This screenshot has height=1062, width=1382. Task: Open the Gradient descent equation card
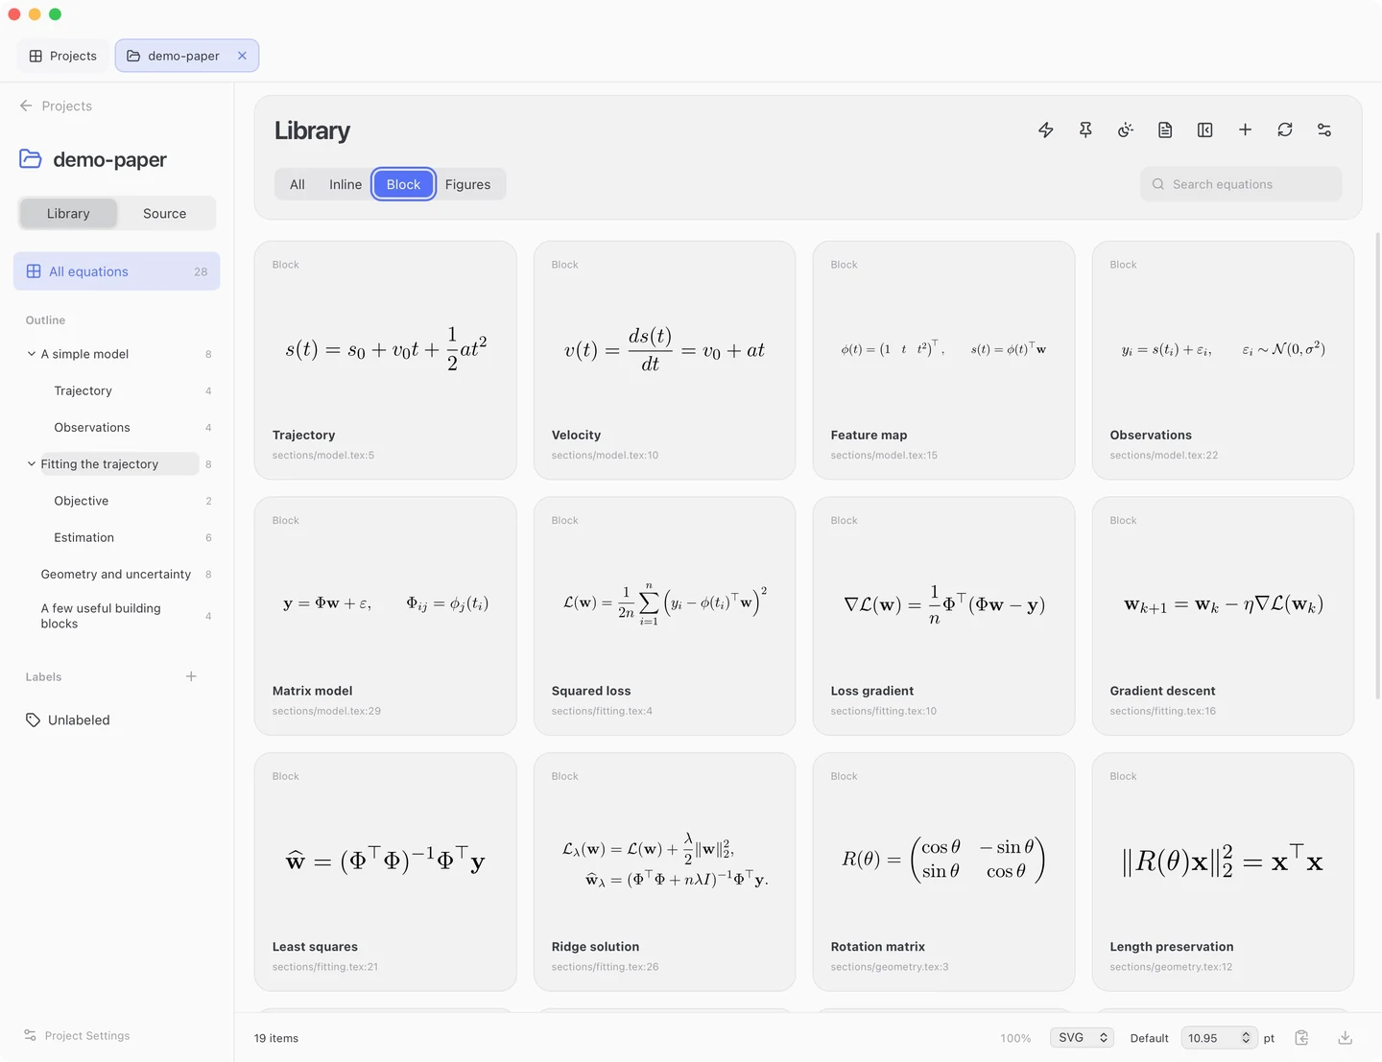click(x=1223, y=616)
